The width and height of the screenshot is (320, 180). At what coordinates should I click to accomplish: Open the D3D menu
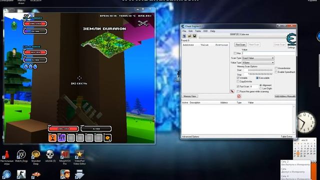(x=205, y=31)
